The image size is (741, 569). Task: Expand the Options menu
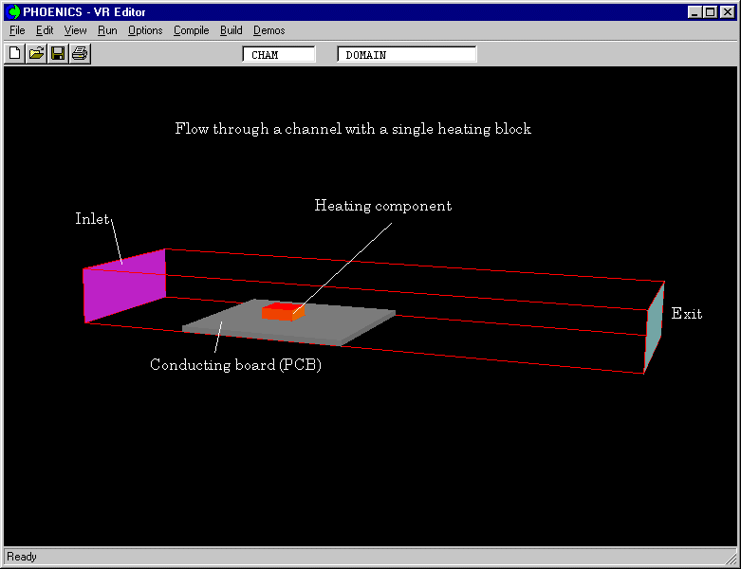click(145, 30)
